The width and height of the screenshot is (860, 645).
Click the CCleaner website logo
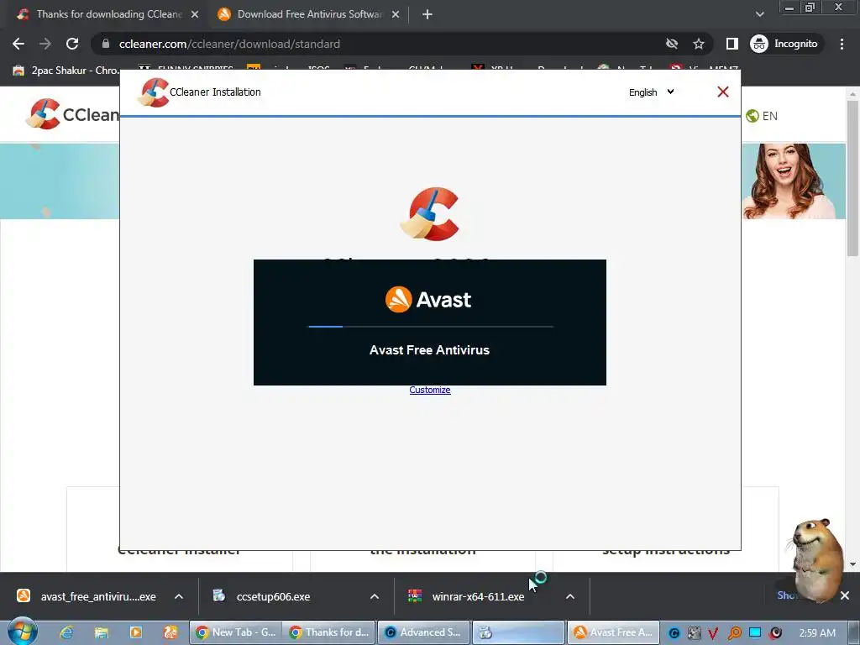72,114
